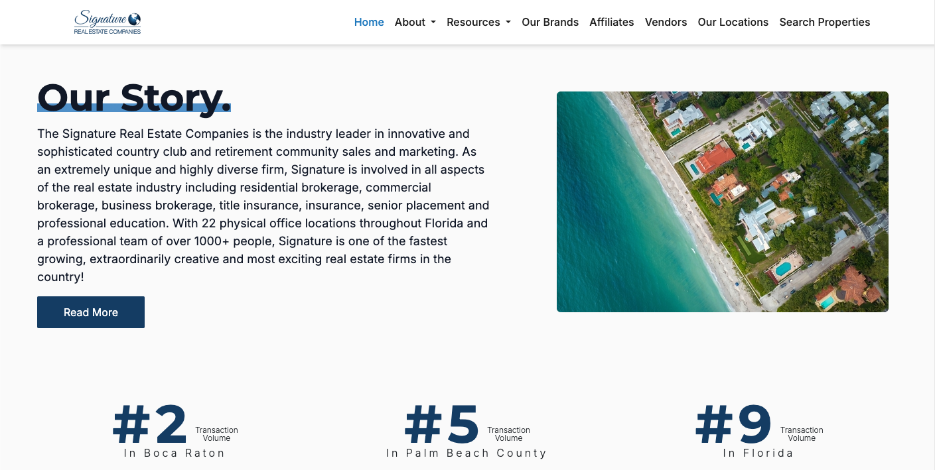Click the About dropdown chevron arrow

(434, 23)
